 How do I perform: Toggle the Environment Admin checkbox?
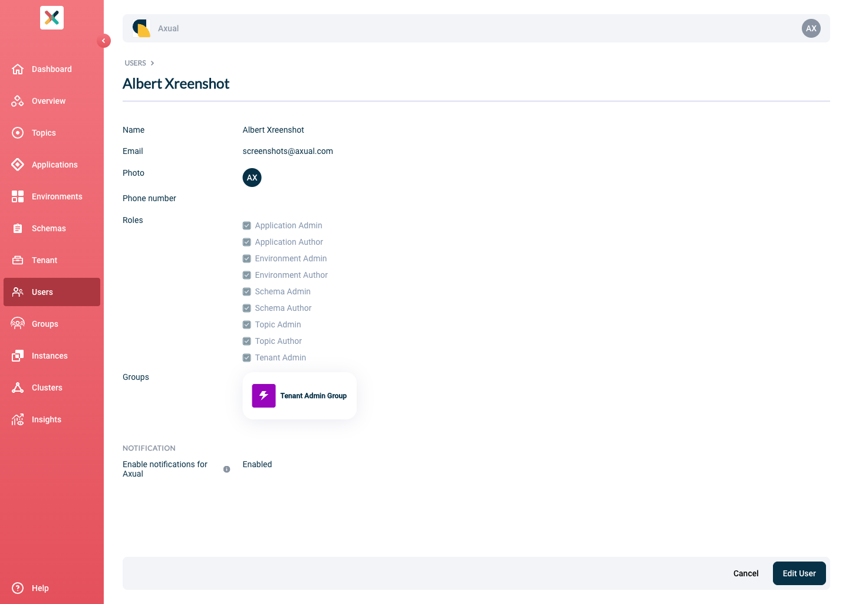click(x=246, y=258)
